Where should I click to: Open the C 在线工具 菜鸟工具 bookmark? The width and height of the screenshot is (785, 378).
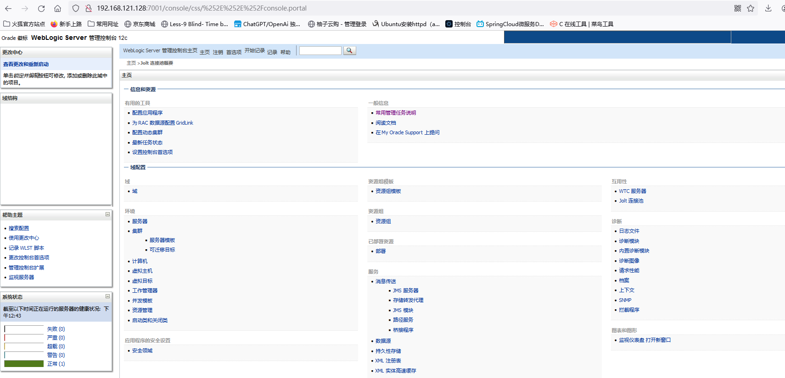click(x=582, y=24)
